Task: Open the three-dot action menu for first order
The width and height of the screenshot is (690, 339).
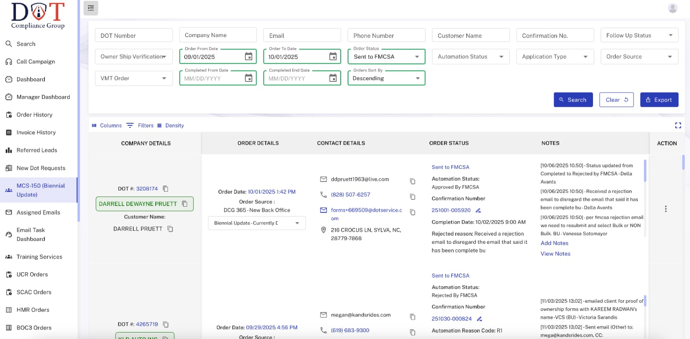Action: pos(665,209)
